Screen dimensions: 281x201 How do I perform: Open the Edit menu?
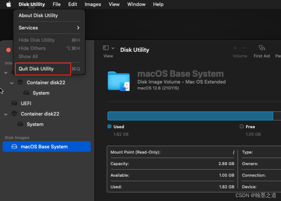point(73,4)
